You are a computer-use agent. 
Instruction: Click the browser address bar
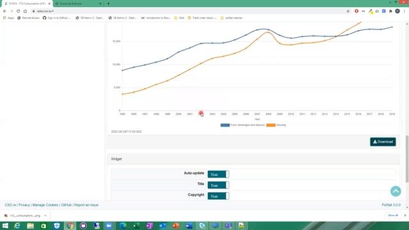(188, 11)
